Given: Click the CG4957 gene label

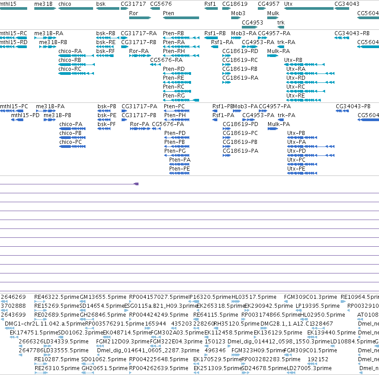Looking at the screenshot, I should 269,4.
